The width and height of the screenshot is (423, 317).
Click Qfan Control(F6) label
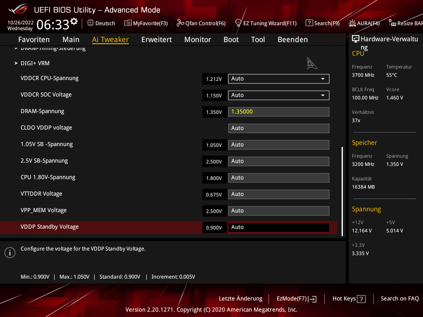coord(205,24)
